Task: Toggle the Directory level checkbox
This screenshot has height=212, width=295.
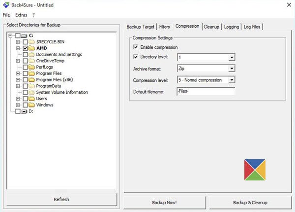Action: 136,57
